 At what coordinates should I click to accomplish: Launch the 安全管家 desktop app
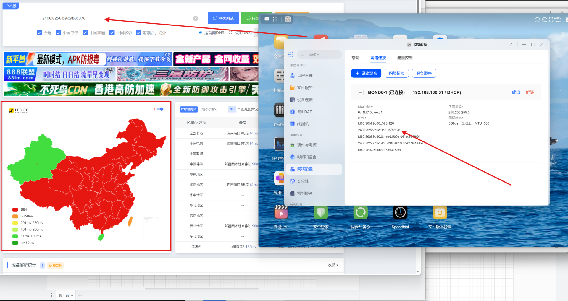pyautogui.click(x=321, y=213)
